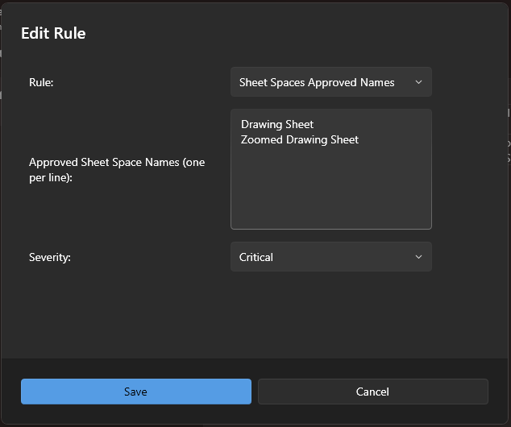Click the 'Critical' severity value
The width and height of the screenshot is (511, 427).
256,257
